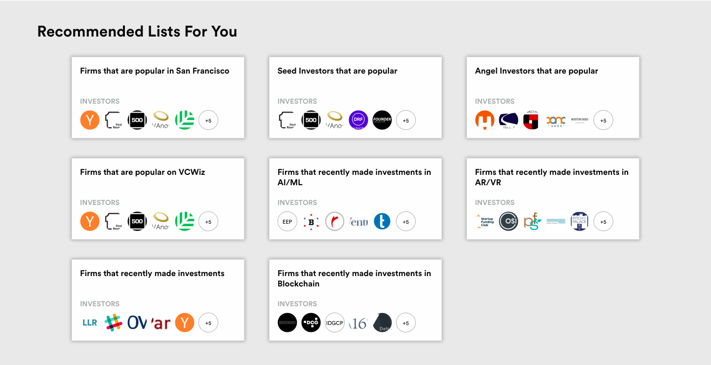Open 'Firms that are popular in San Francisco' list

(x=155, y=71)
